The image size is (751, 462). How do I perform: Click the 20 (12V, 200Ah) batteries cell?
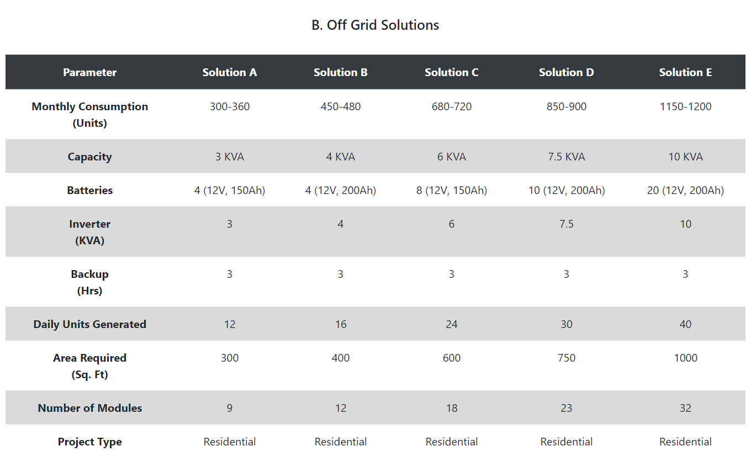click(685, 190)
